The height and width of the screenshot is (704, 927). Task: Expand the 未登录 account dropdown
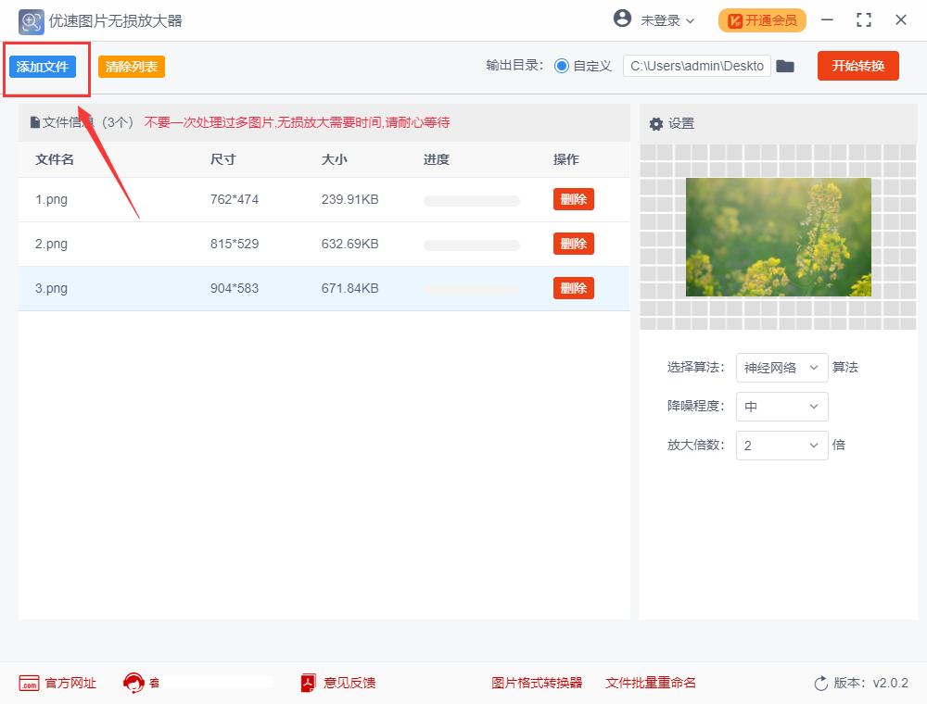pos(690,19)
